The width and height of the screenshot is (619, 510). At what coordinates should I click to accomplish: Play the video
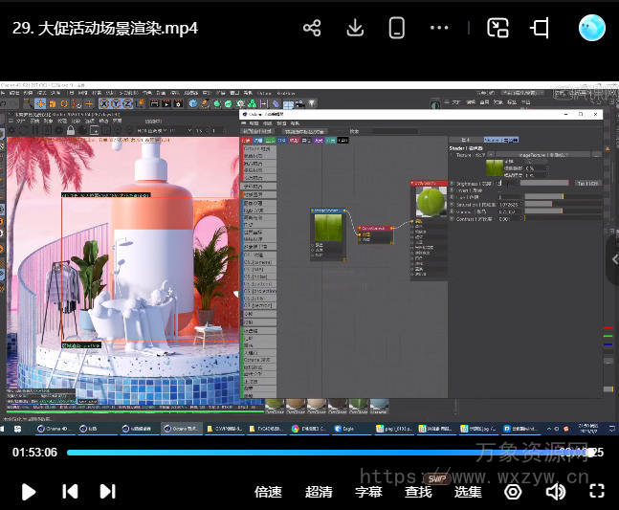pos(29,492)
